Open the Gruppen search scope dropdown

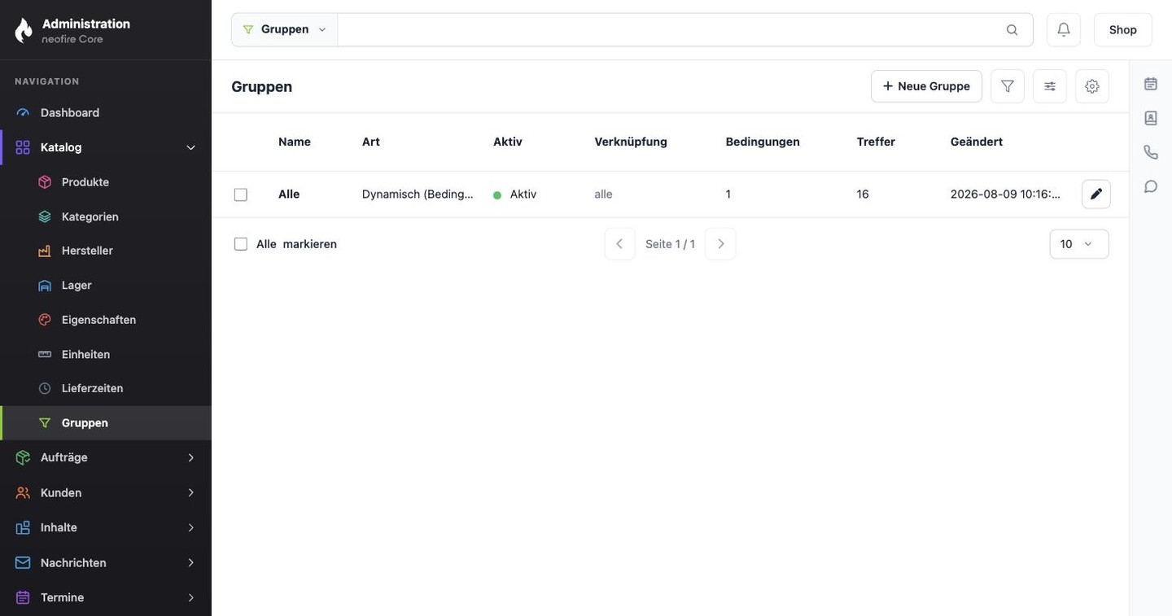pyautogui.click(x=285, y=29)
